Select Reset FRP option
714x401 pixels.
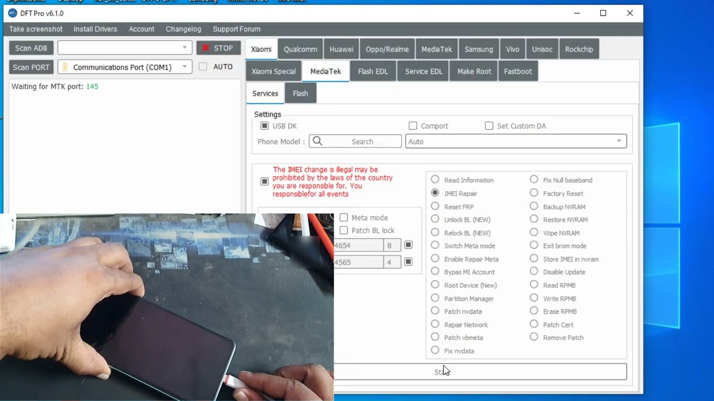435,206
